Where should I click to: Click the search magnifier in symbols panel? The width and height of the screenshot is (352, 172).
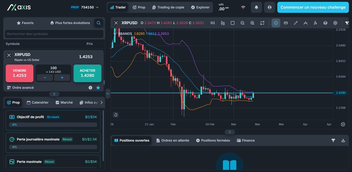click(99, 23)
